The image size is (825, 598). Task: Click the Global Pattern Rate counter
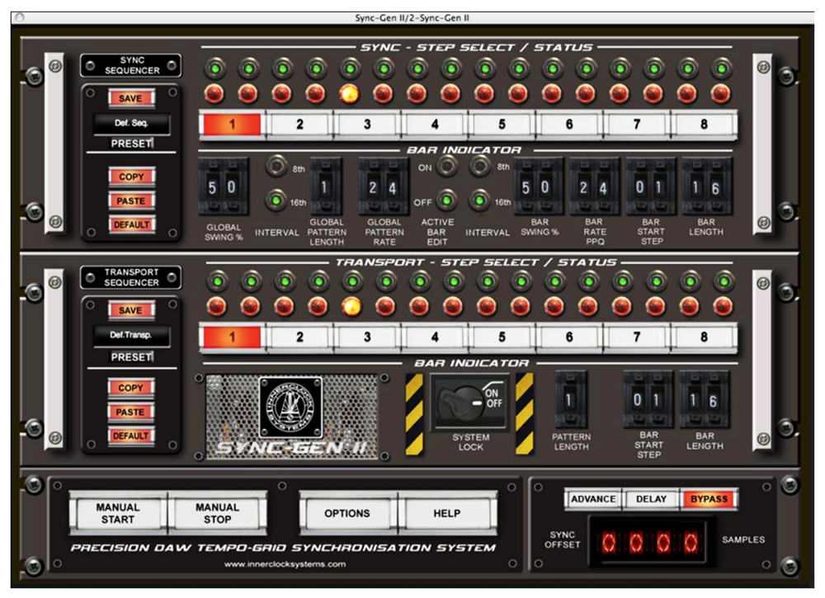pyautogui.click(x=383, y=187)
